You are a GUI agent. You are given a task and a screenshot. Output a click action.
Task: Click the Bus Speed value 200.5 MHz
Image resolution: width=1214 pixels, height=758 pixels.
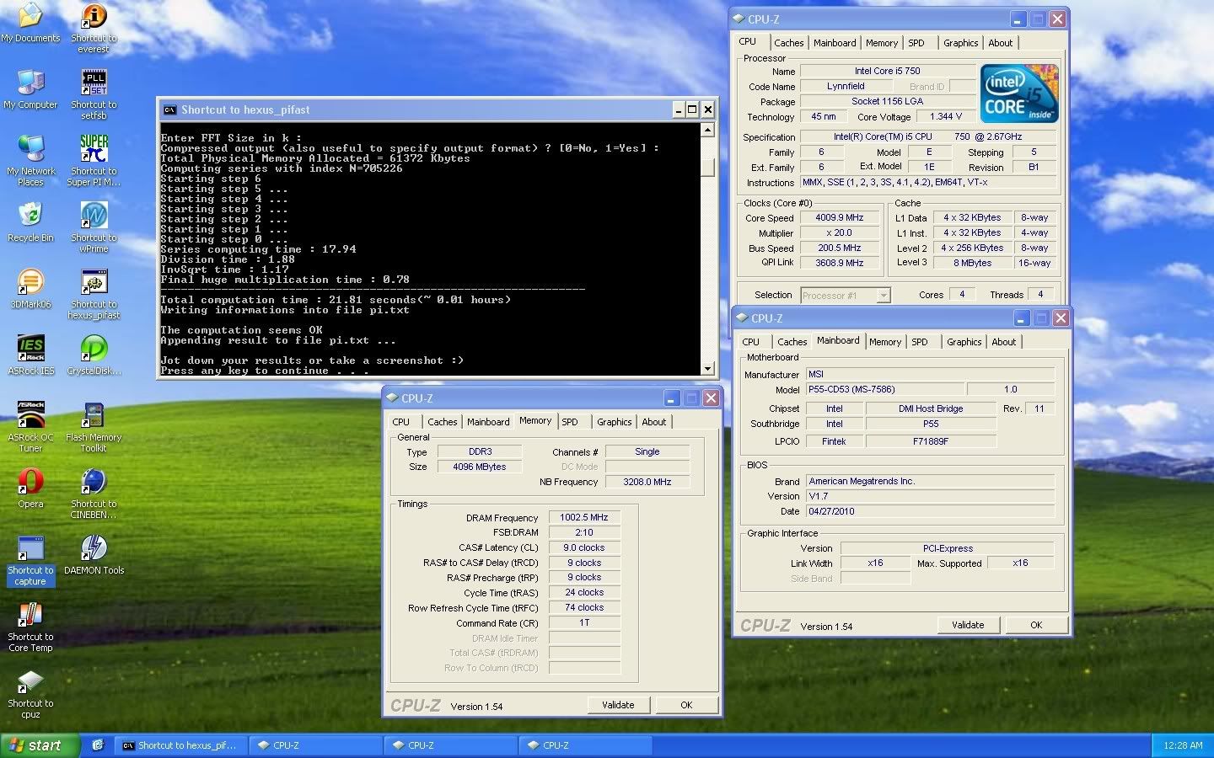click(840, 248)
